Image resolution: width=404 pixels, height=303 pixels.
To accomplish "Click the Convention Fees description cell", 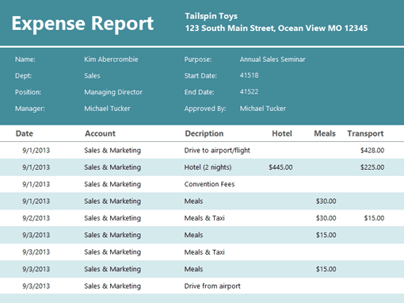I will coord(209,184).
